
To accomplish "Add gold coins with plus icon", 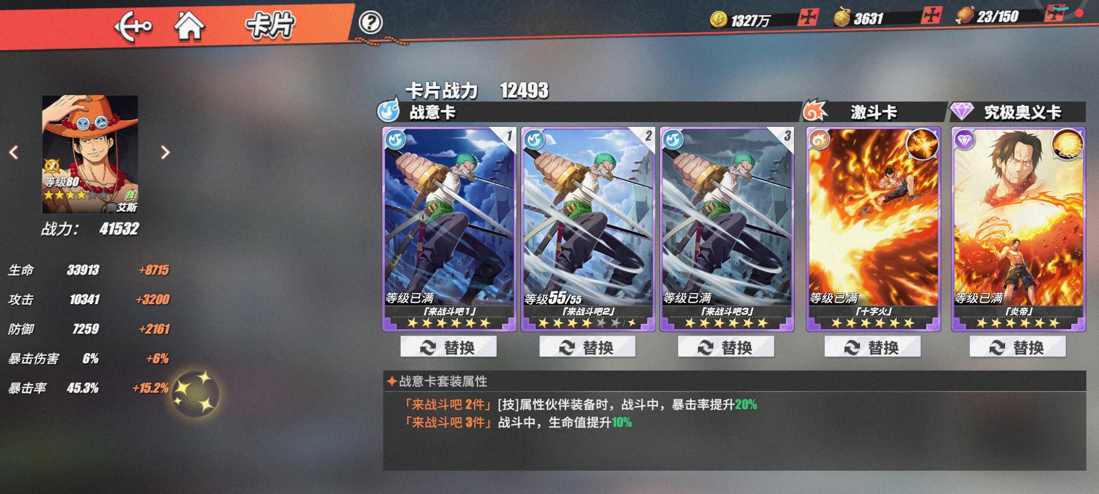I will pyautogui.click(x=808, y=17).
